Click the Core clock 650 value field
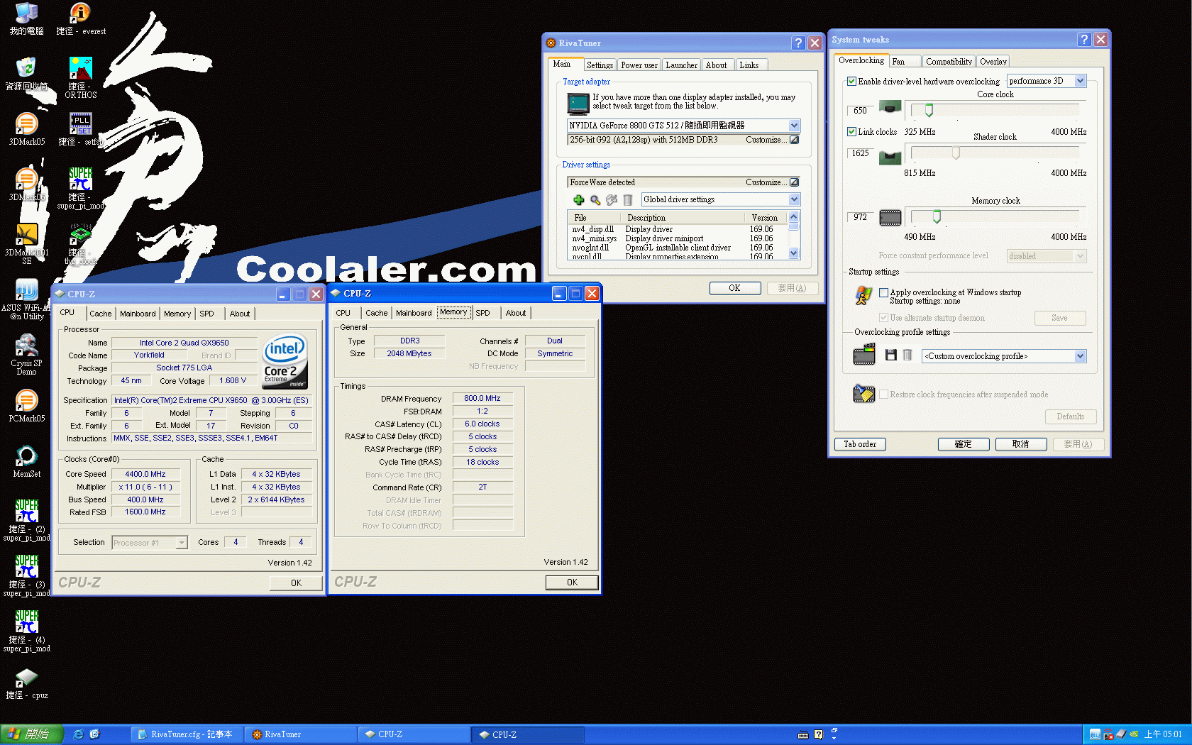The height and width of the screenshot is (745, 1192). coord(861,111)
